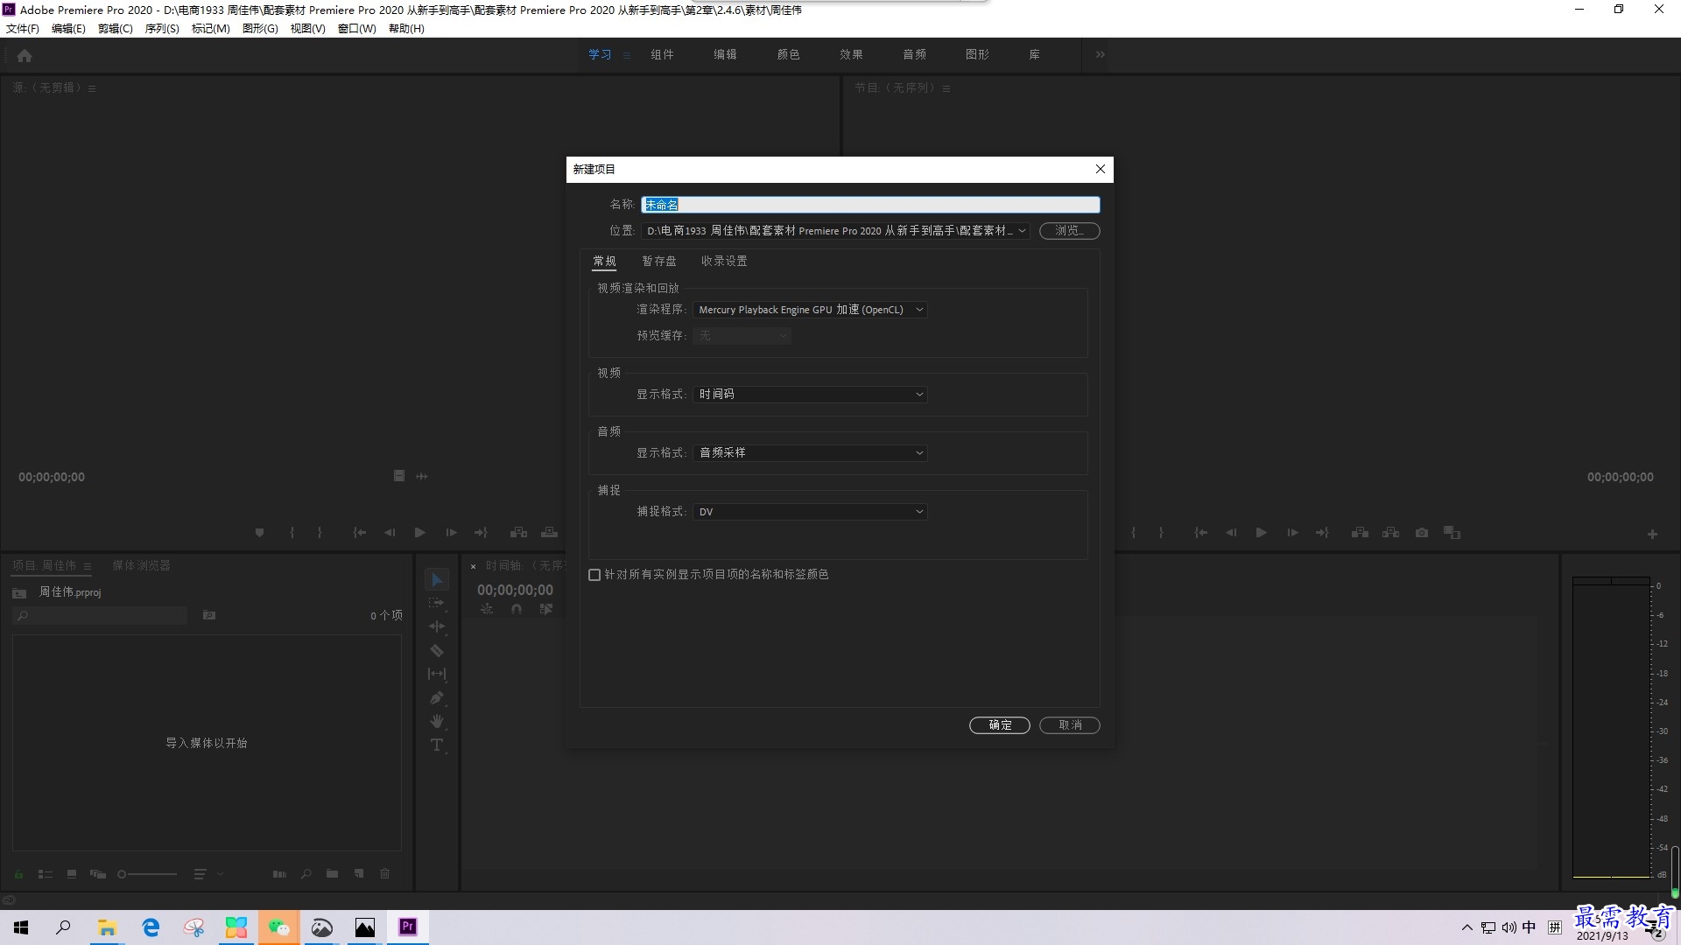This screenshot has width=1681, height=945.
Task: Add marker in Source monitor
Action: pyautogui.click(x=259, y=533)
